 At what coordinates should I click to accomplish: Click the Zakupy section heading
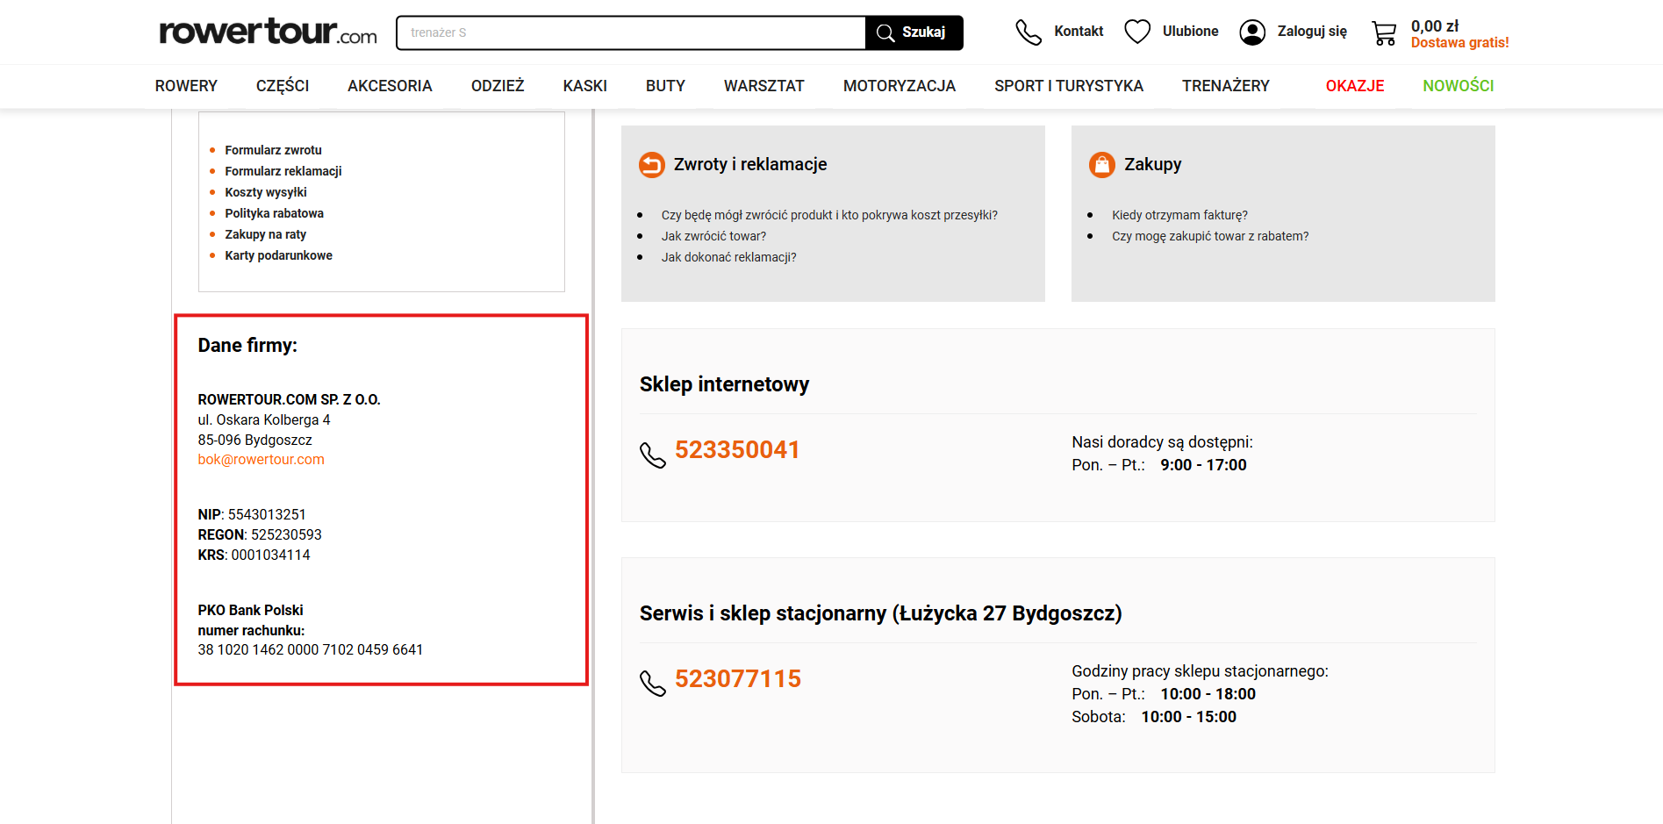[1153, 164]
